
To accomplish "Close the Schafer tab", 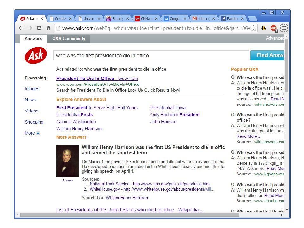I will click(70, 19).
